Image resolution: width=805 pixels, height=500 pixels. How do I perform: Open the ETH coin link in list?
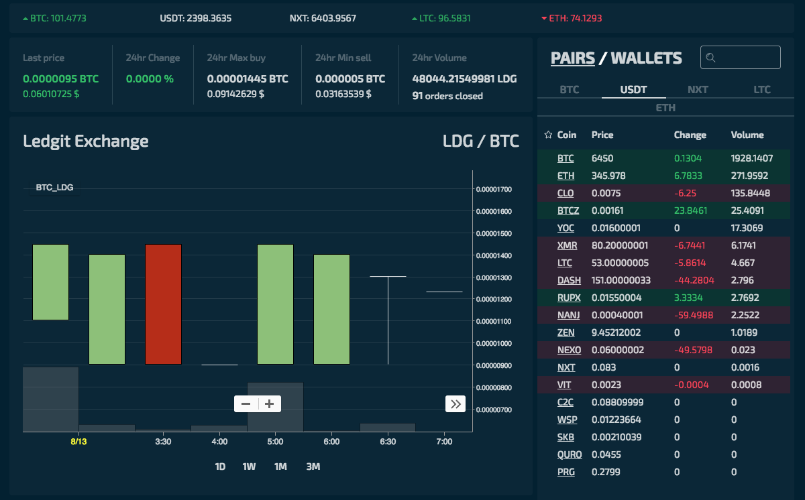pos(566,176)
